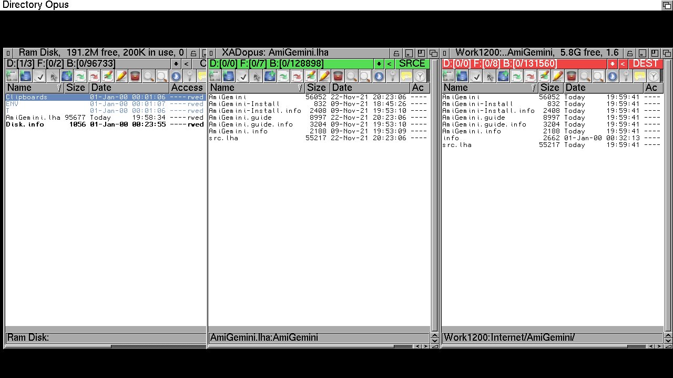Click the Work1200:Internet/AmiGemini/ path field
Screen dimensions: 673x378
pyautogui.click(x=552, y=338)
